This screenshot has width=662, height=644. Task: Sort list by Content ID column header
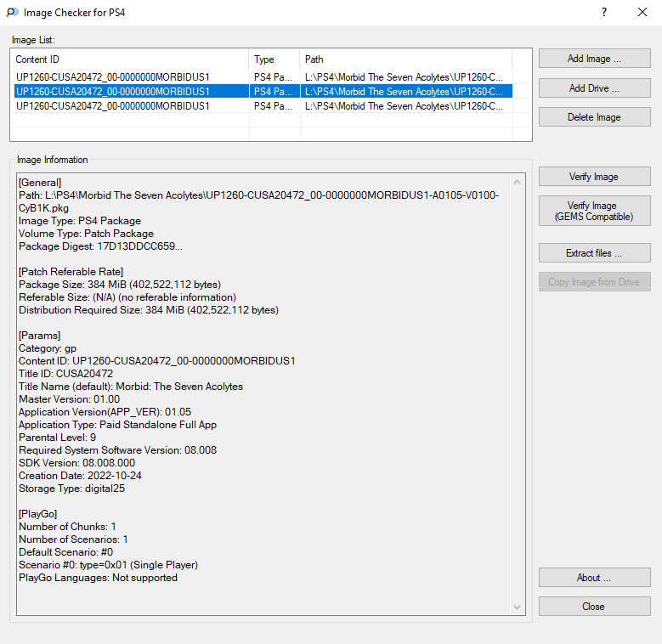[132, 59]
